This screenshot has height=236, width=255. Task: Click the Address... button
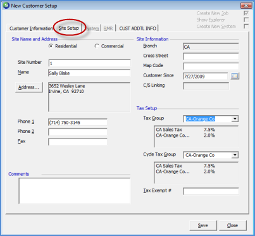point(29,87)
